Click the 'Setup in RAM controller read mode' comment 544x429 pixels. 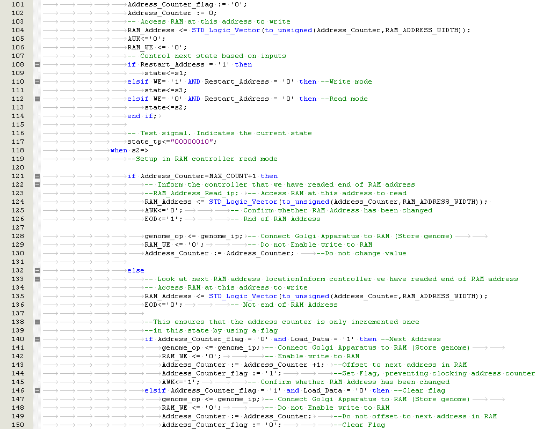(x=202, y=159)
